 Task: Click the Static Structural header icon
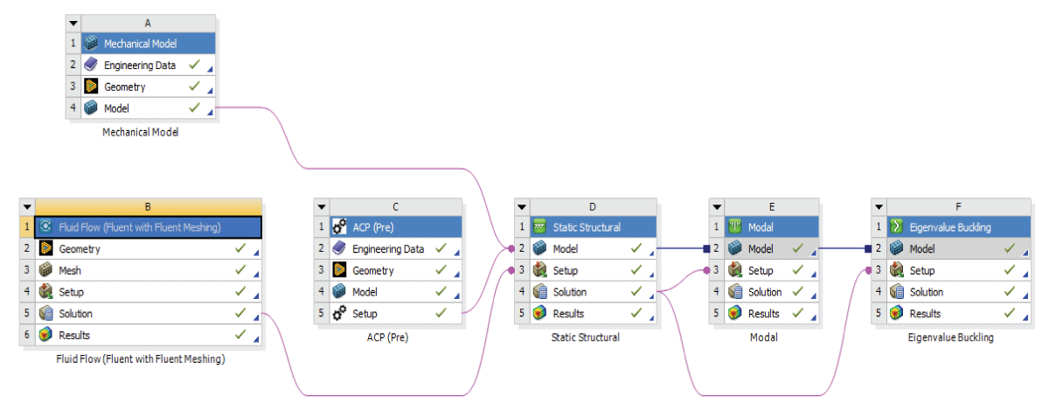[x=539, y=227]
